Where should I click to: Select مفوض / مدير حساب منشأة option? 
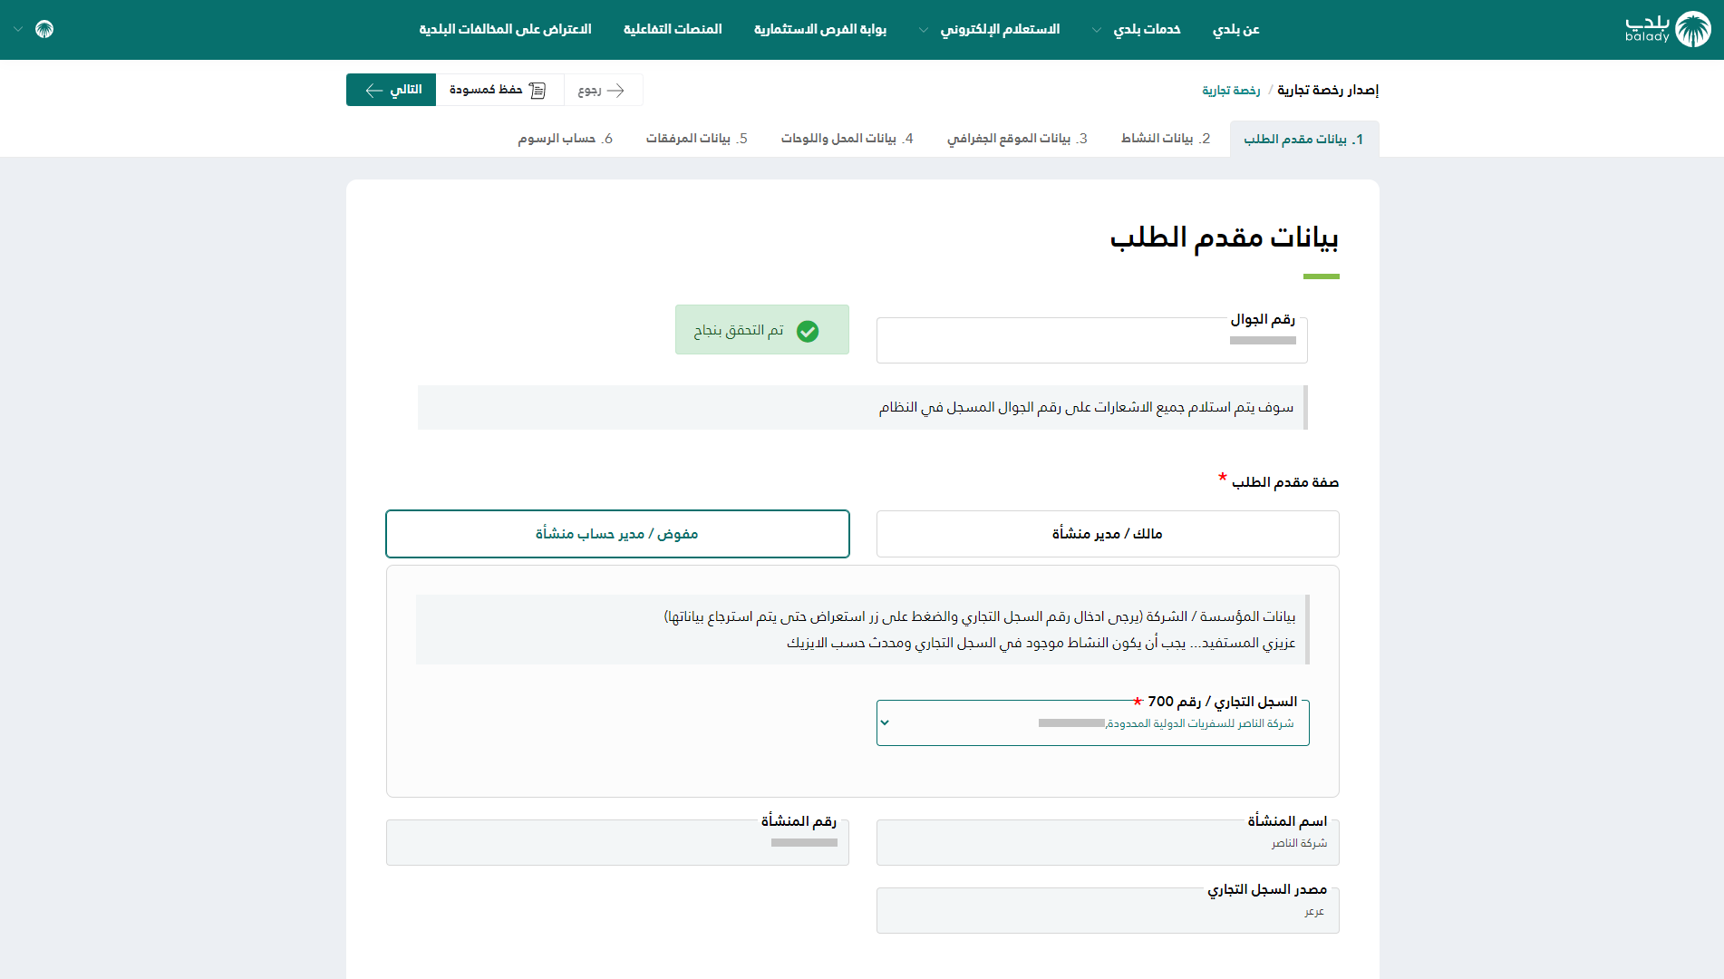pos(617,534)
